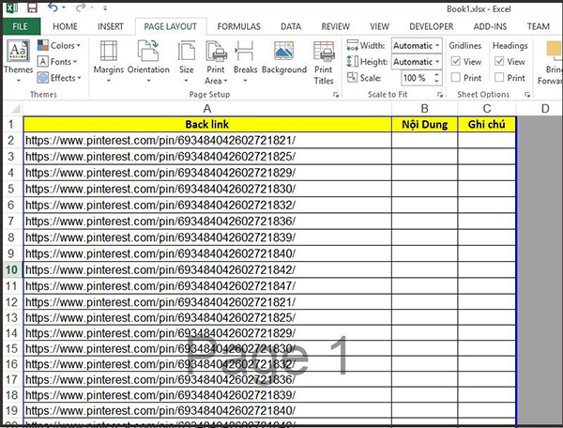Switch to the DATA tab
563x428 pixels.
click(291, 26)
